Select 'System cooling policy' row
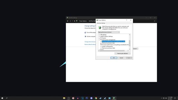 click(107, 46)
